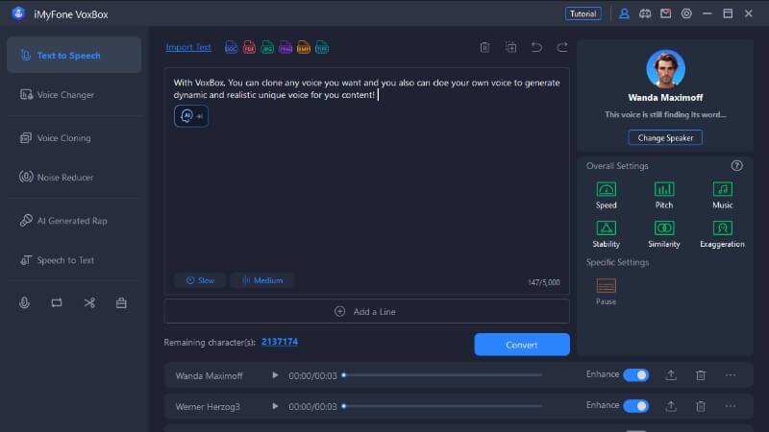Import a TIFF image file

322,47
